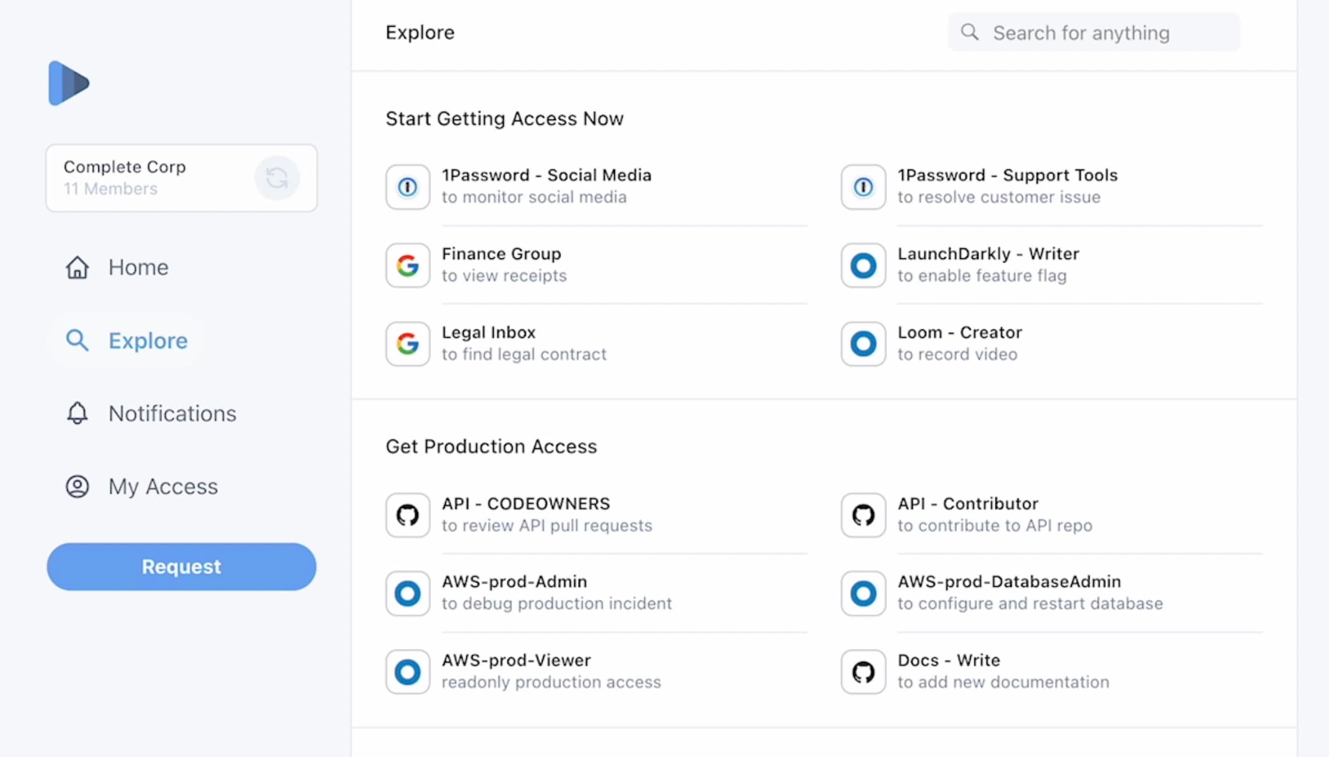The image size is (1329, 757).
Task: Click the GitHub icon beside API - Contributor
Action: pos(863,515)
